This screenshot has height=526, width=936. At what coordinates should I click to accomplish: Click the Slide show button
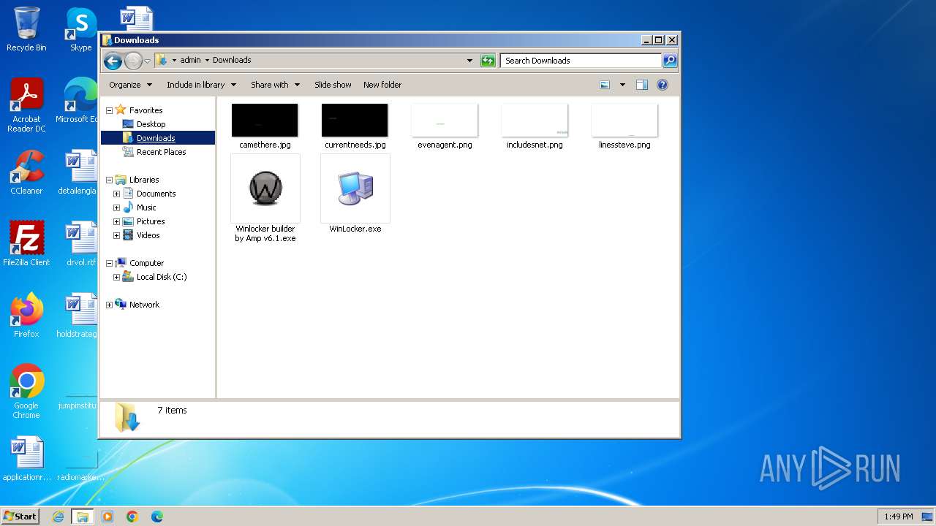[333, 85]
